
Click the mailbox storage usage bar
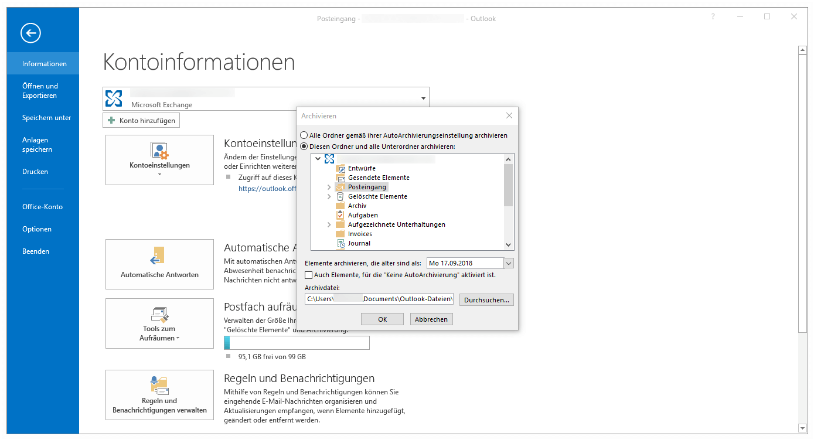[x=297, y=343]
